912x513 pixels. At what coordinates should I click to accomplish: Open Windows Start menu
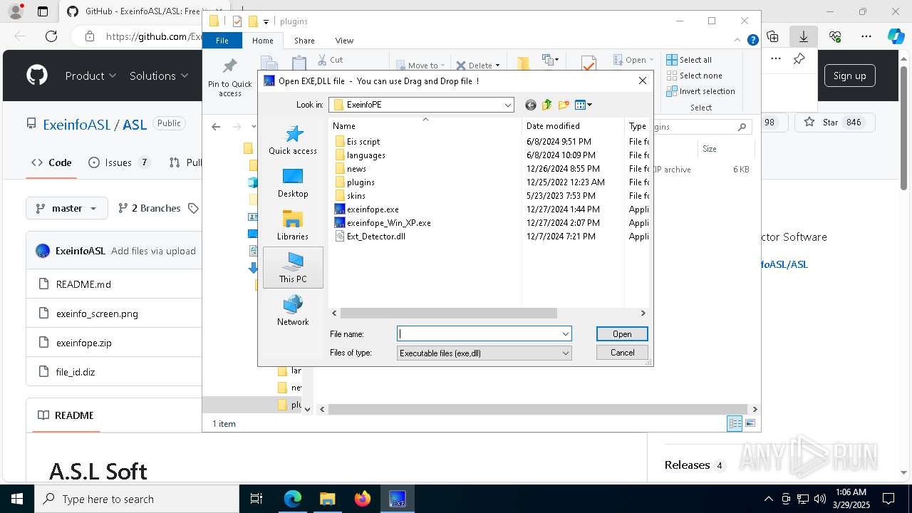click(16, 499)
